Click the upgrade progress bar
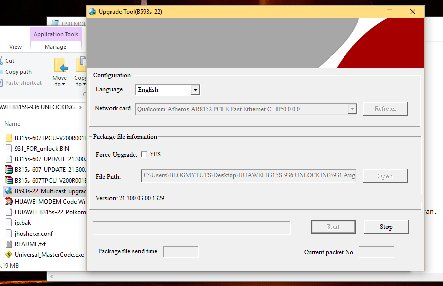Viewport: 443px width, 286px height. point(192,228)
